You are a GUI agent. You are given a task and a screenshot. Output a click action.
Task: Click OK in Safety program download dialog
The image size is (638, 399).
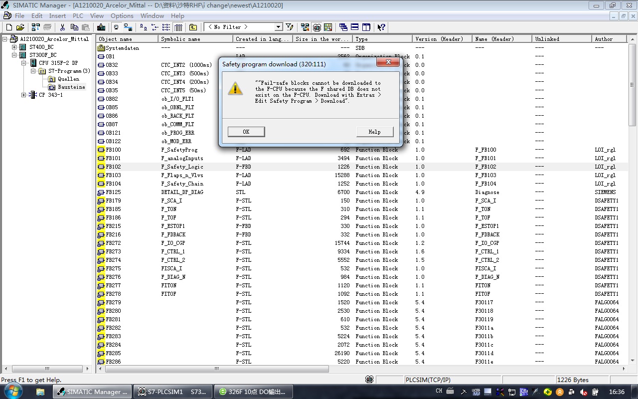point(246,132)
